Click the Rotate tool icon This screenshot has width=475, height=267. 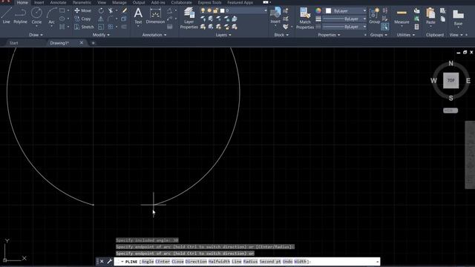point(101,10)
